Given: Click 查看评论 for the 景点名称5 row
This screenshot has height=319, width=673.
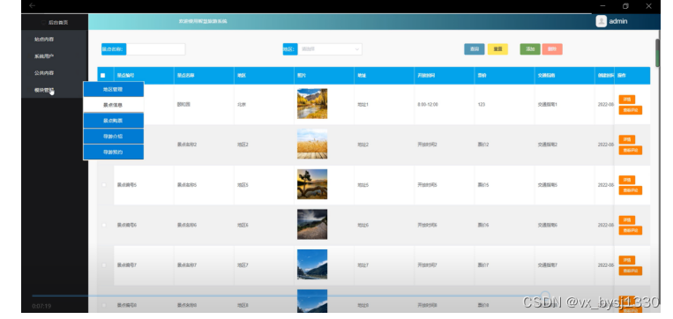Looking at the screenshot, I should pos(630,190).
